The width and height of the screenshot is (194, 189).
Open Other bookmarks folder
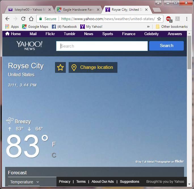172,27
